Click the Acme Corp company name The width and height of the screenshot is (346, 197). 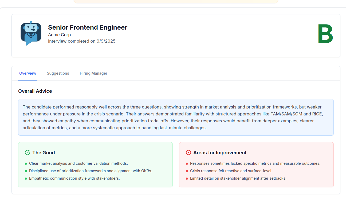[x=59, y=35]
